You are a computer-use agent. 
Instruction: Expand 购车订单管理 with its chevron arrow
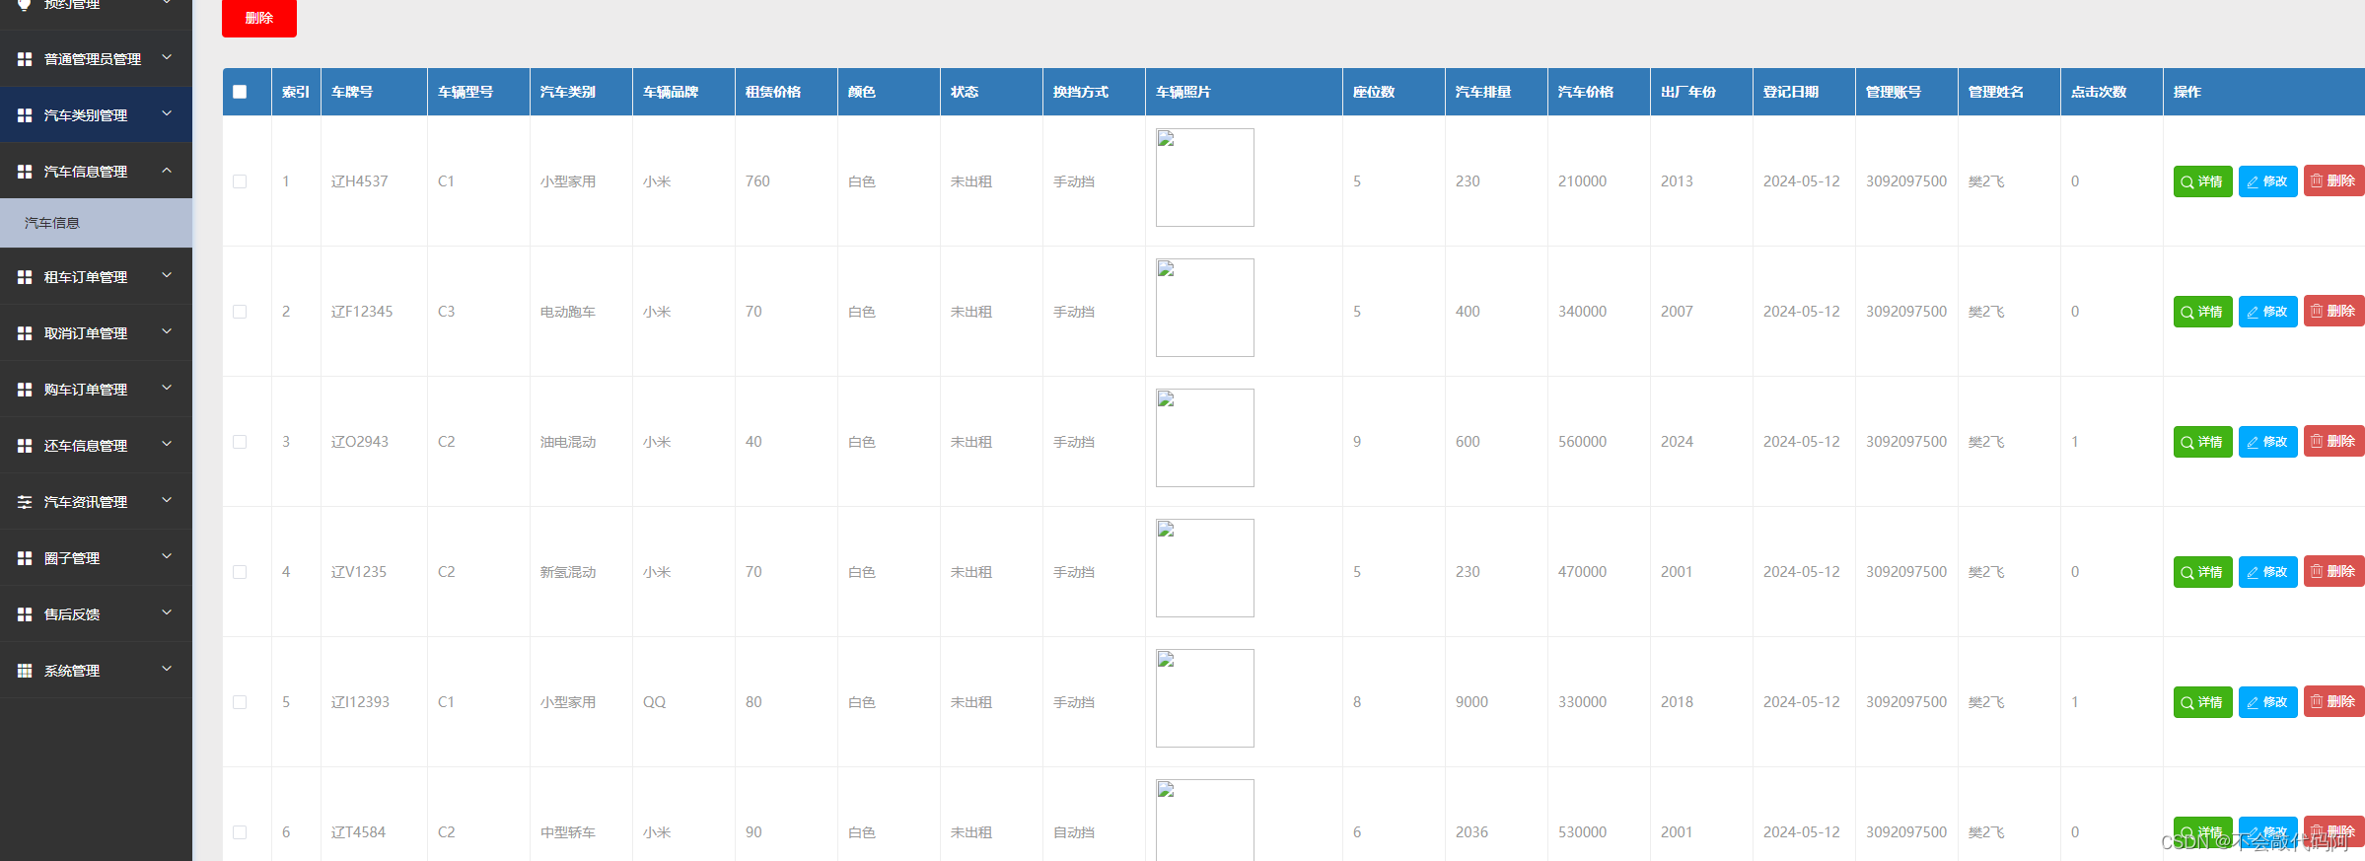point(167,388)
